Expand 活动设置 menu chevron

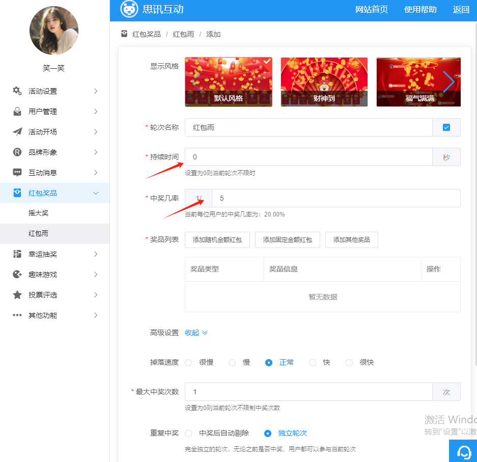[96, 91]
